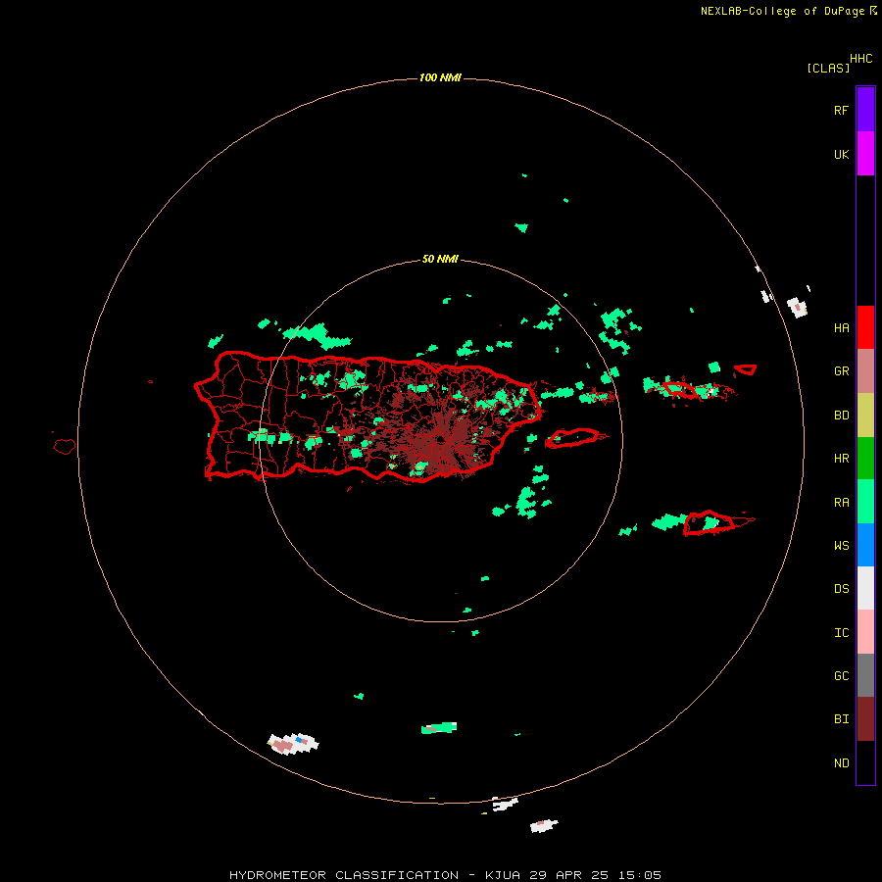Select the WS legend label
The width and height of the screenshot is (882, 882).
841,546
